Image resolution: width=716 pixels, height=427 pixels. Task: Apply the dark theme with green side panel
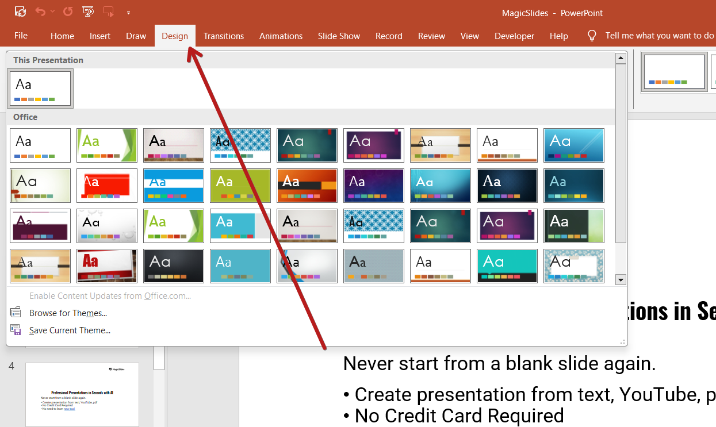tap(574, 226)
